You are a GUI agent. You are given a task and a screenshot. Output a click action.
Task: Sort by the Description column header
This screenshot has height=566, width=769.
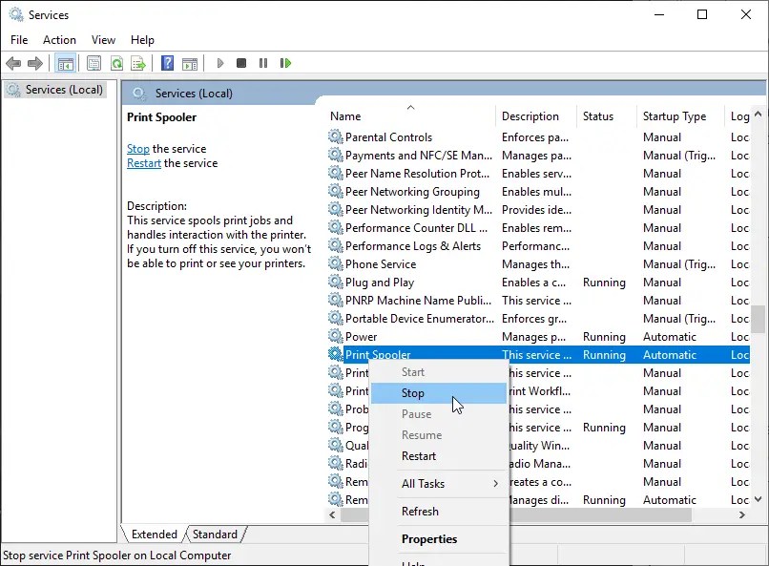[535, 116]
